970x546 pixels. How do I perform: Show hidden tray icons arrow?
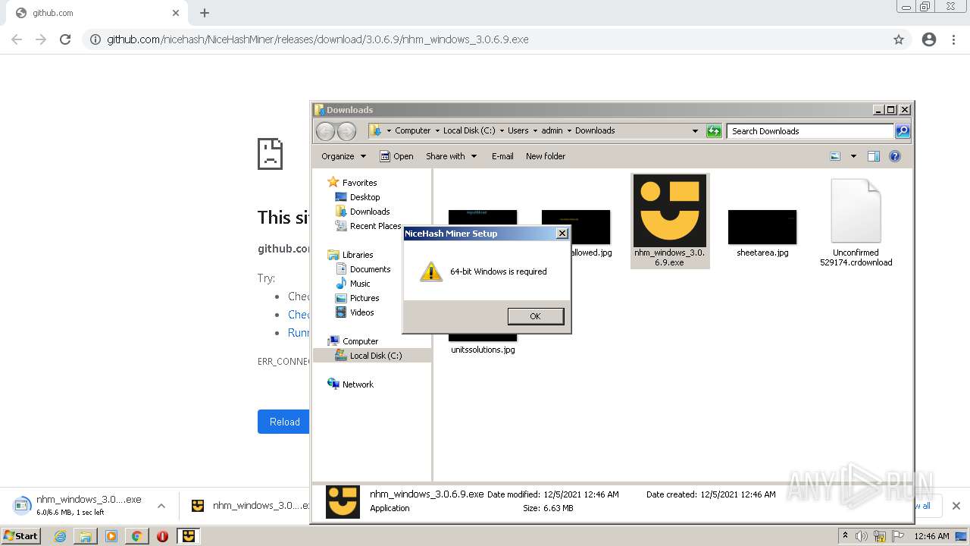(x=845, y=536)
